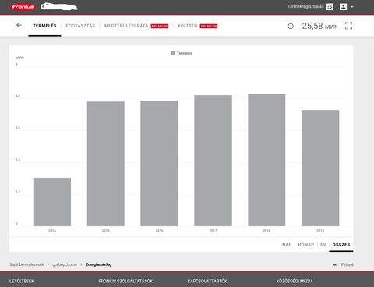
Task: Open Saját berendezések breadcrumb link
Action: [x=26, y=264]
